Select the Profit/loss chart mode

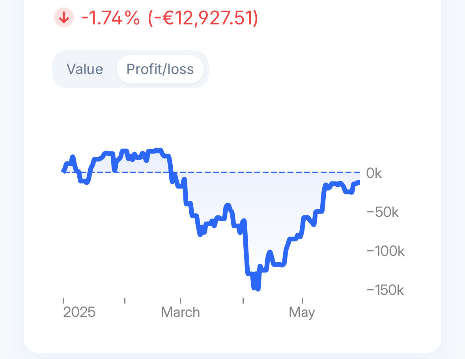click(x=160, y=69)
